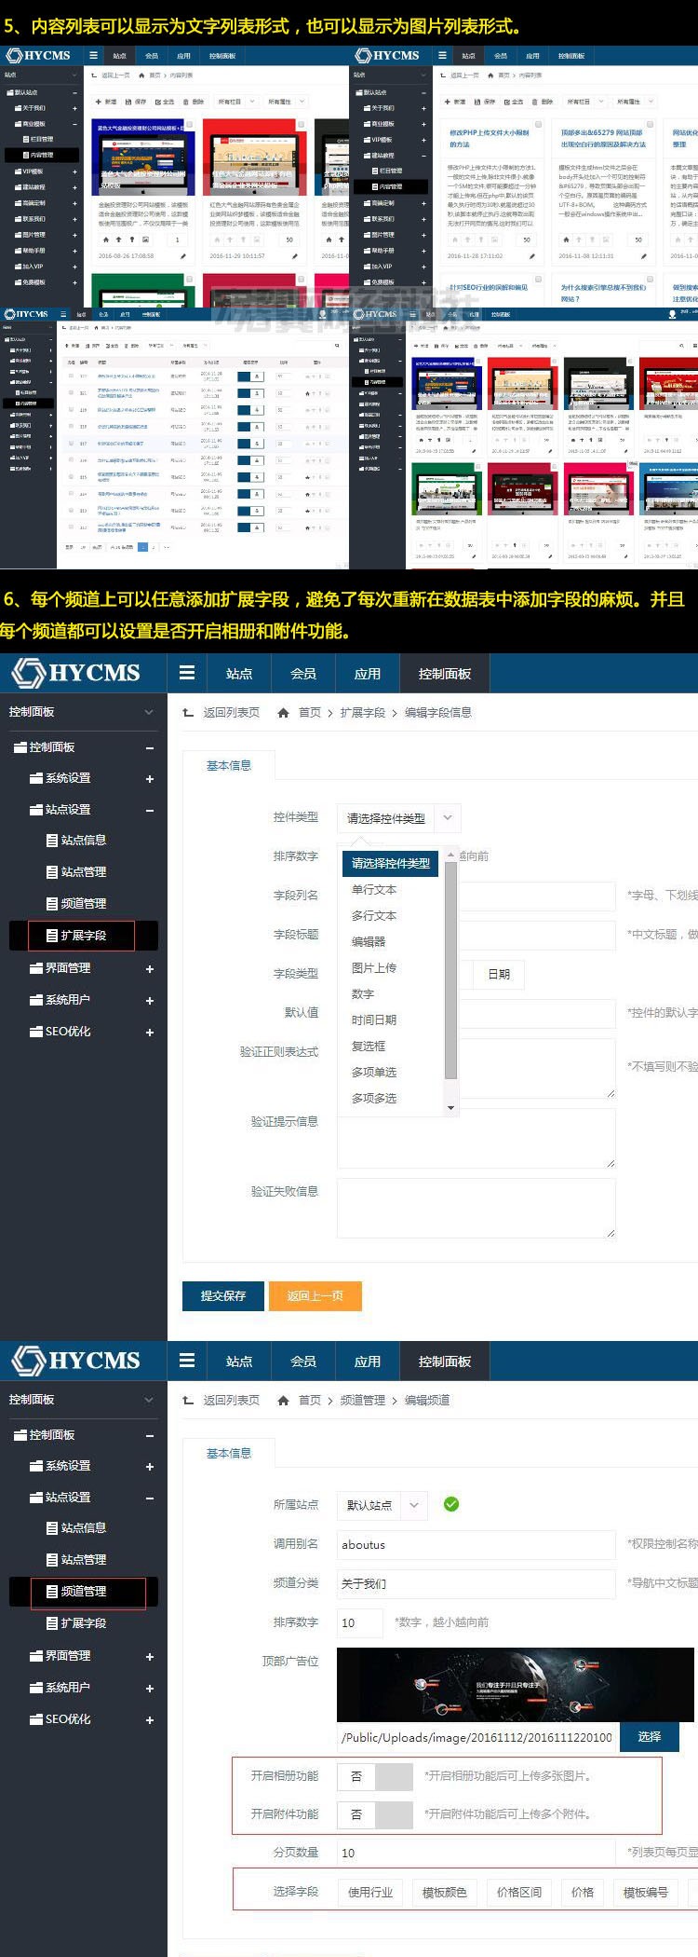Click the home icon in 频道管理 breadcrumb
Viewport: 698px width, 1957px height.
tap(283, 1400)
